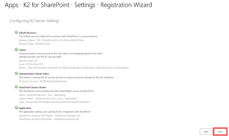Click the Configuring K2 Server Settings heading

tap(34, 21)
